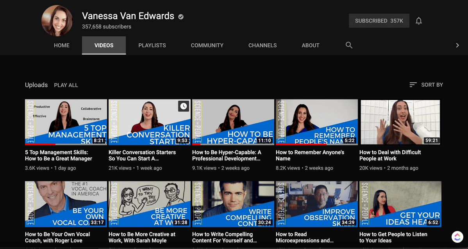Click the Play All link
Screen dimensions: 468x249
coord(66,85)
